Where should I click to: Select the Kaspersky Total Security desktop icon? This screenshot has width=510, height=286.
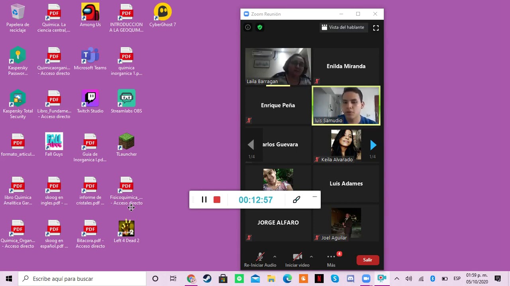pos(18,105)
